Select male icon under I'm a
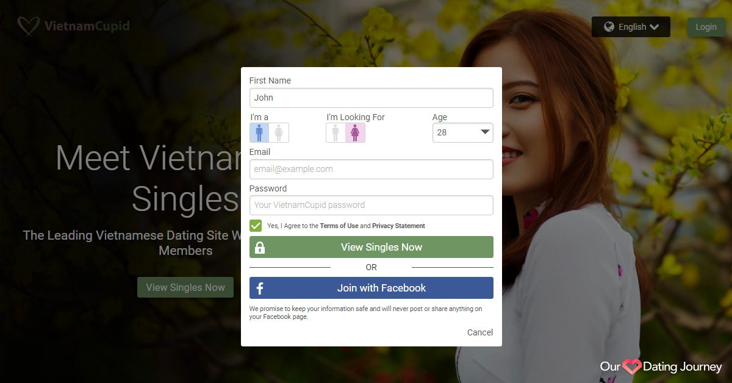Screen dimensions: 732x383 click(x=259, y=133)
